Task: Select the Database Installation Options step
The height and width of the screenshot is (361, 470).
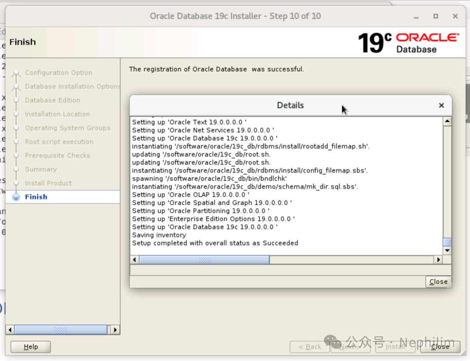Action: coord(73,86)
